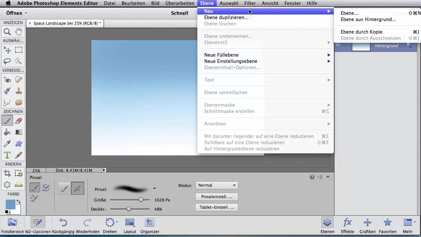Image resolution: width=421 pixels, height=237 pixels.
Task: Select the Blur tool
Action: pyautogui.click(x=7, y=102)
